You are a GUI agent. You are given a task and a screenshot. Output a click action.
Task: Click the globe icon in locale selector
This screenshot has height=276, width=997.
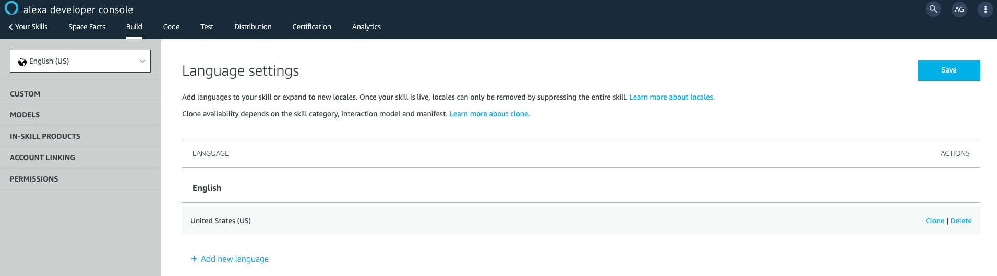(22, 62)
